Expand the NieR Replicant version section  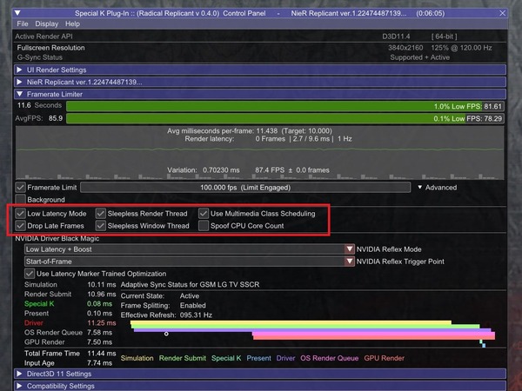click(x=19, y=82)
